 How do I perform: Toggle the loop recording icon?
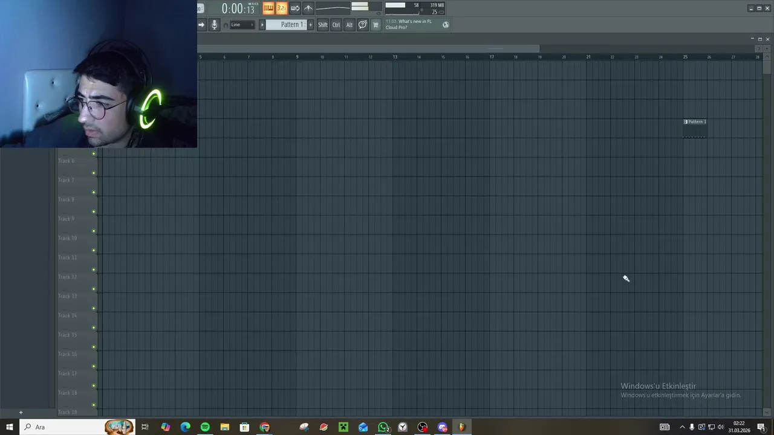tap(295, 8)
